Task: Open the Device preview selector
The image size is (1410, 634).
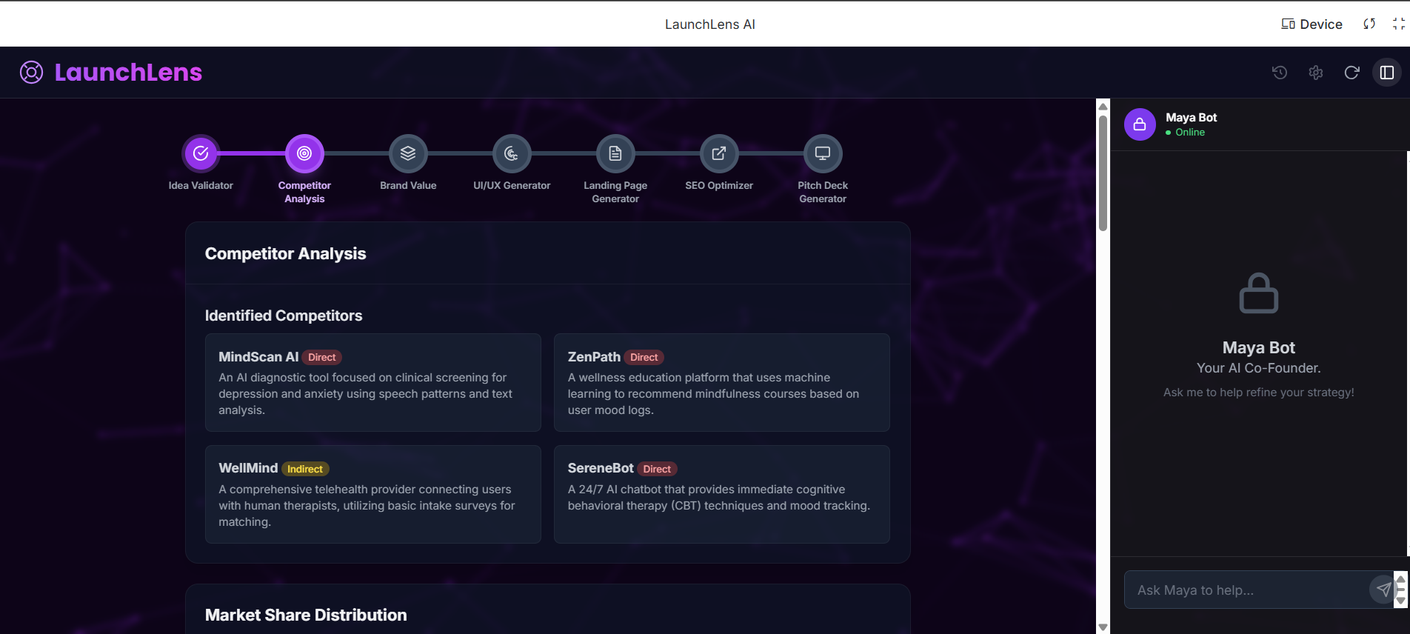Action: point(1312,24)
